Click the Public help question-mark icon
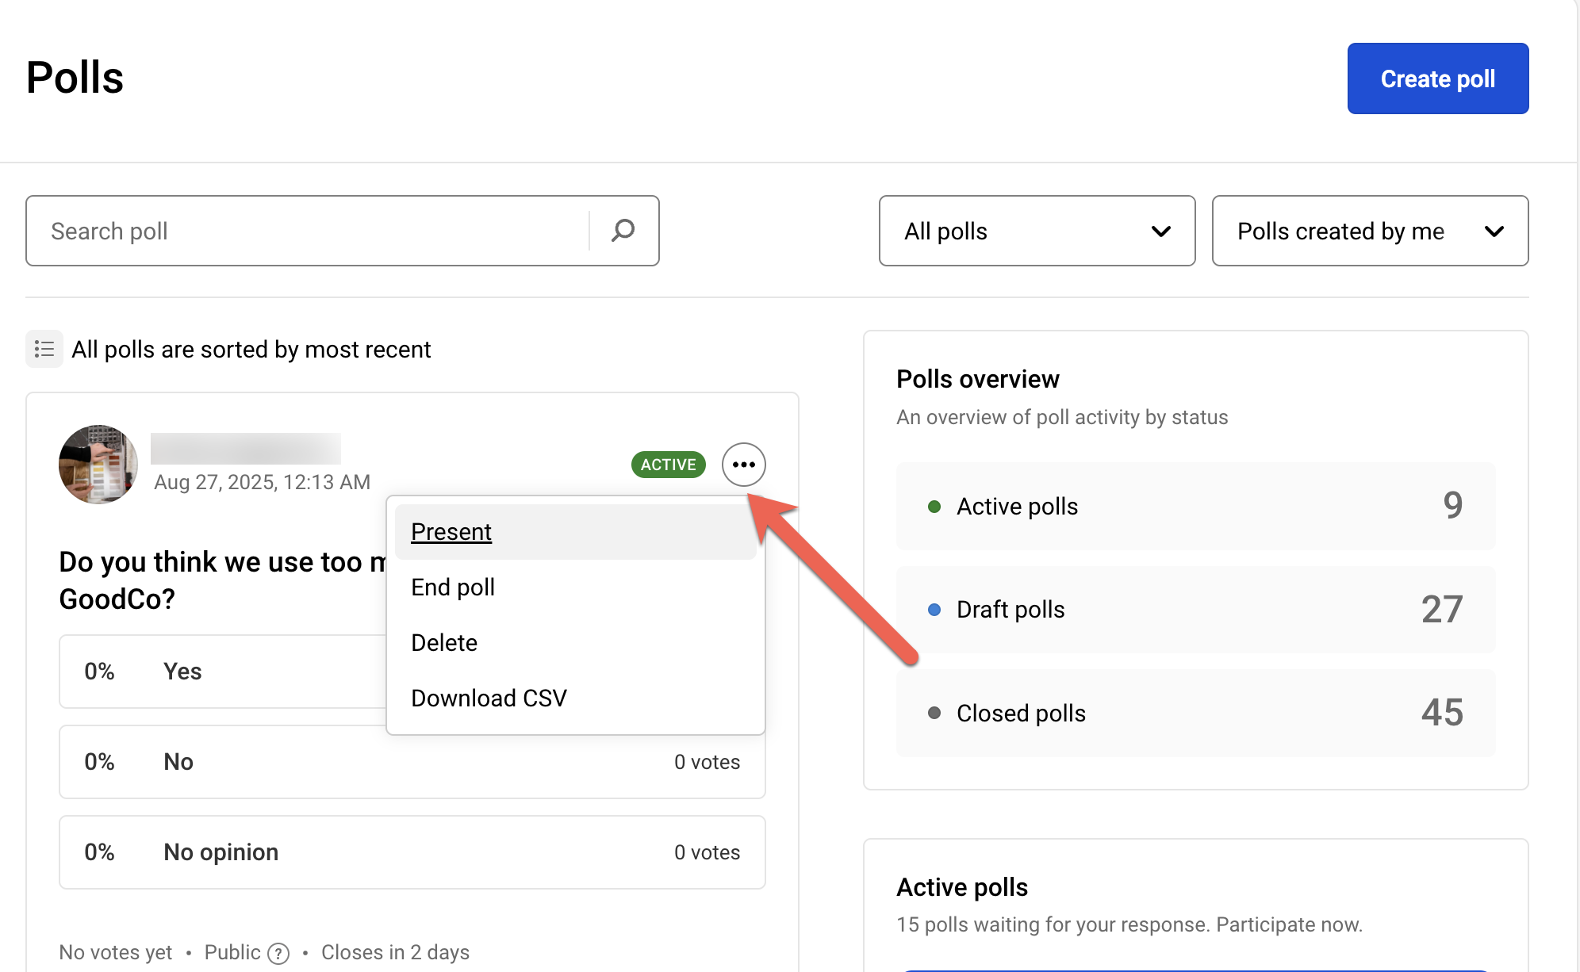The image size is (1580, 972). [278, 953]
